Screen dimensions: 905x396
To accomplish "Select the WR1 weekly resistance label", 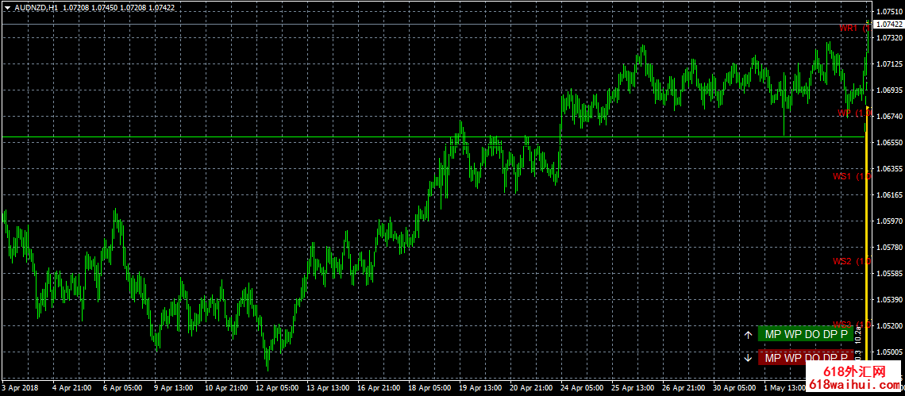I will 853,29.
